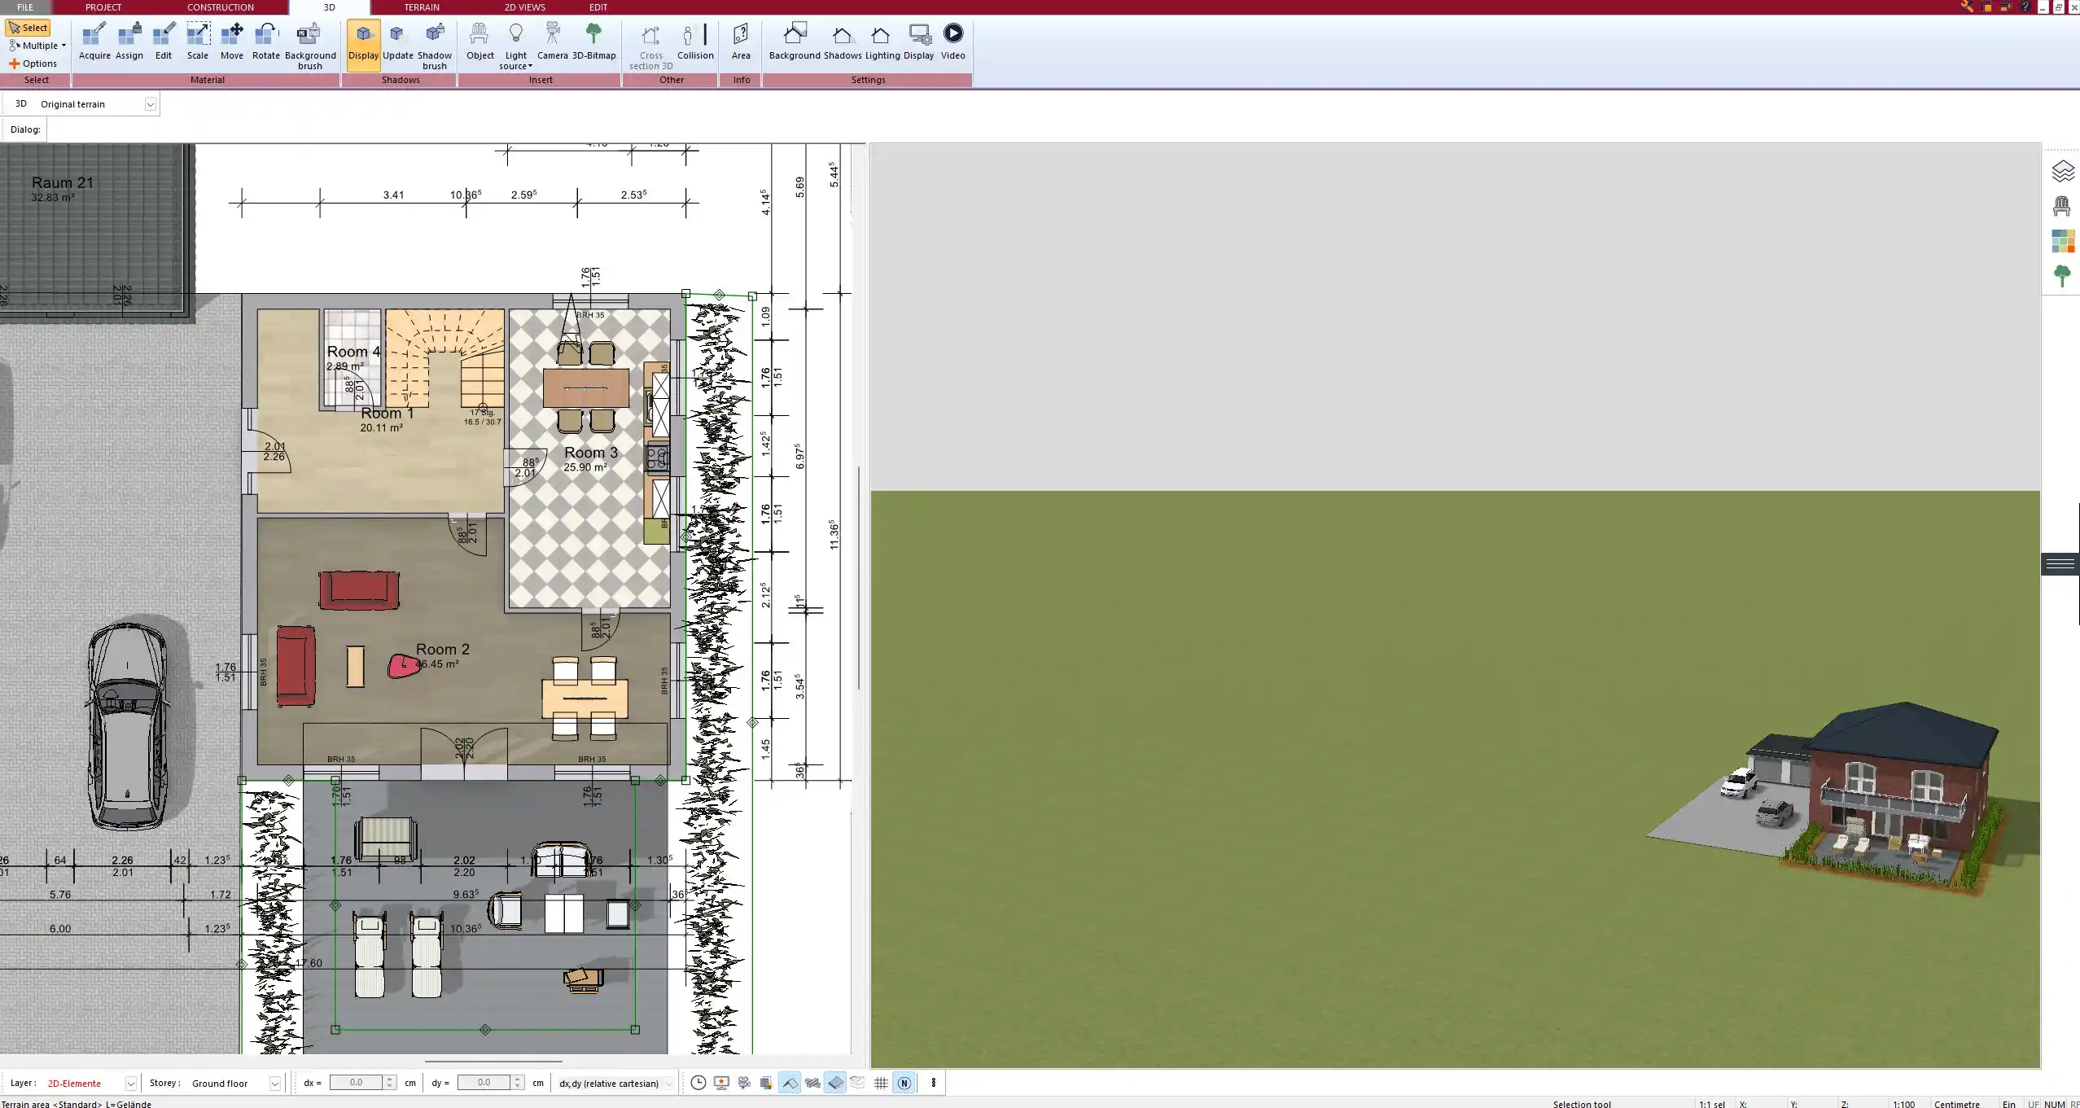
Task: Expand the Multiple selection dropdown
Action: tap(37, 46)
